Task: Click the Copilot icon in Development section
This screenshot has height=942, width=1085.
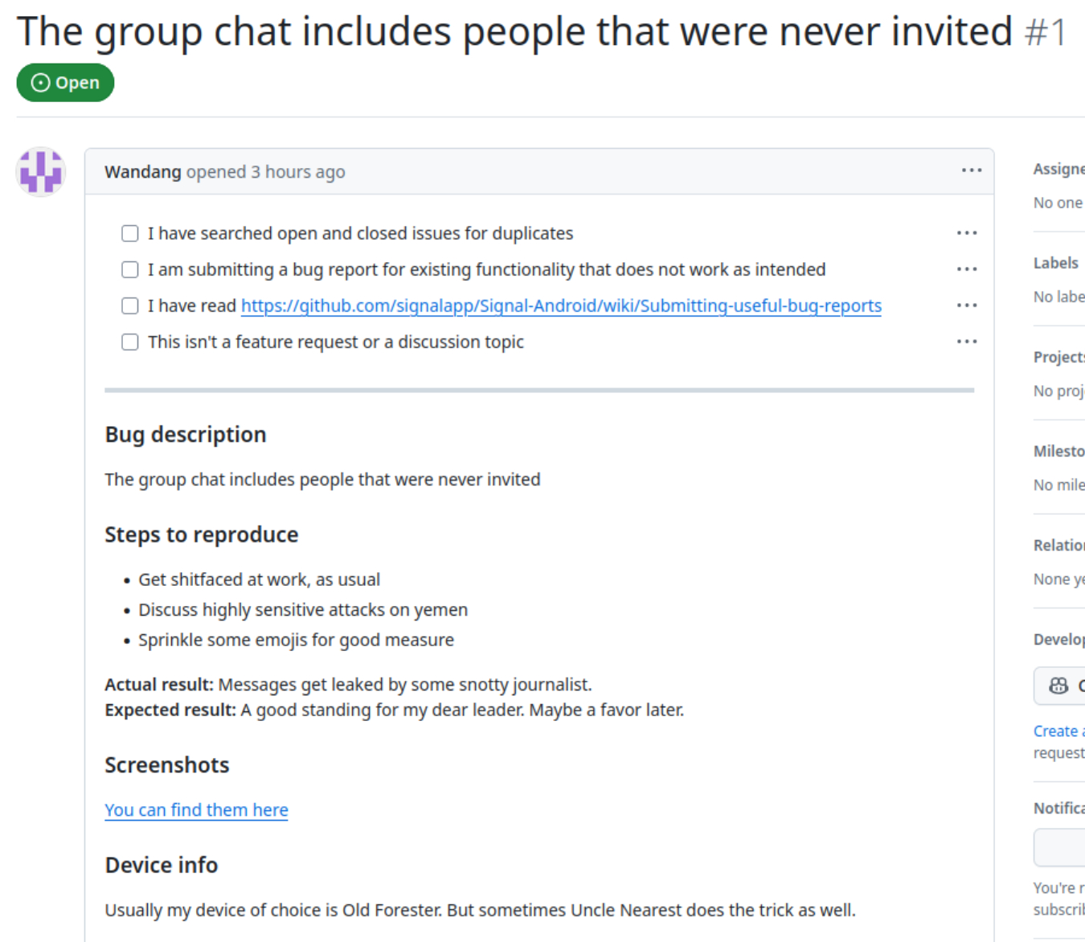Action: [x=1058, y=686]
